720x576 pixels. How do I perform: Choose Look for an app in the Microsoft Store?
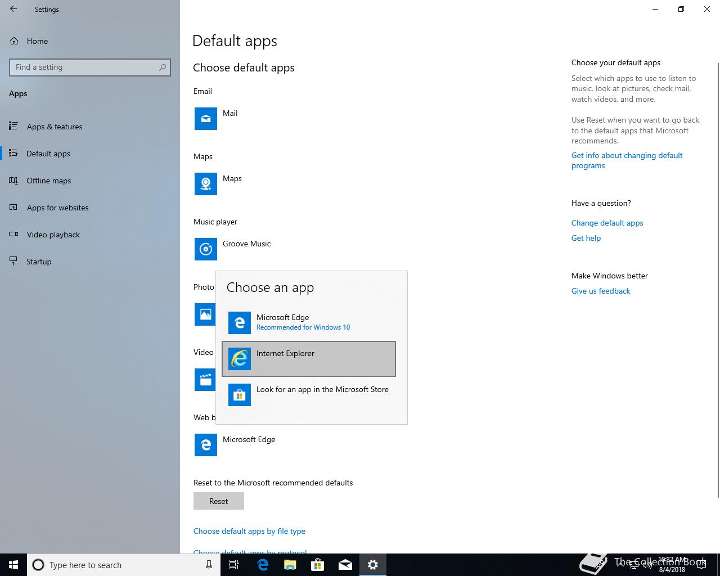[309, 395]
